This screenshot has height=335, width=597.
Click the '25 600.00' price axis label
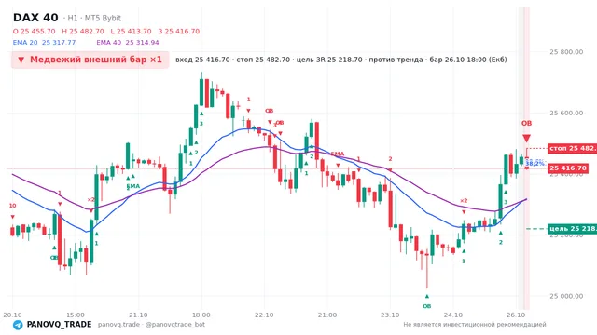click(566, 113)
